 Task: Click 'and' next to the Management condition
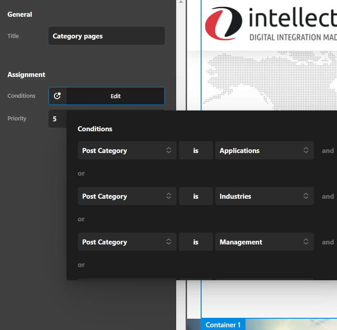pos(327,242)
